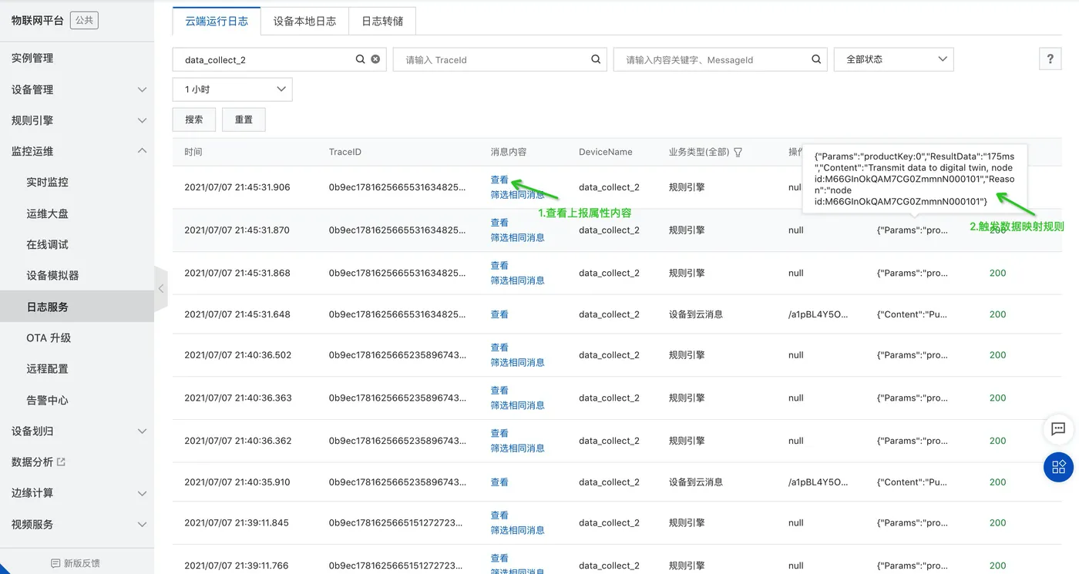Screen dimensions: 1079x574
Task: Expand 视频服务 sidebar menu
Action: 77,524
